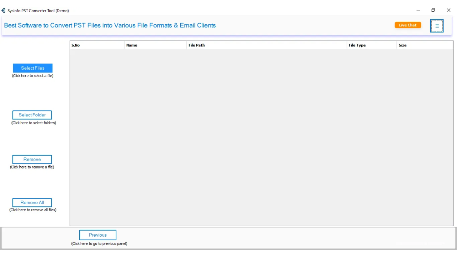Go back with the Previous button
457x257 pixels.
(98, 235)
